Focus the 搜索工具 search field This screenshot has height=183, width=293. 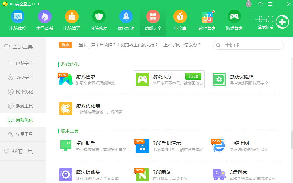[x=248, y=45]
